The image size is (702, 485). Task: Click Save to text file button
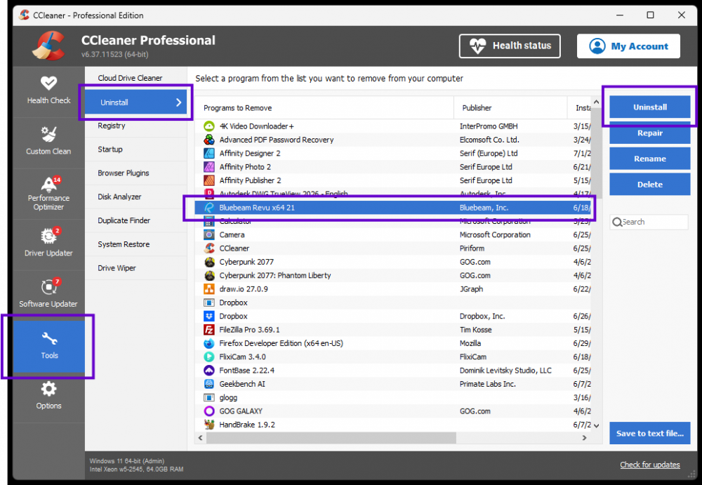tap(649, 433)
